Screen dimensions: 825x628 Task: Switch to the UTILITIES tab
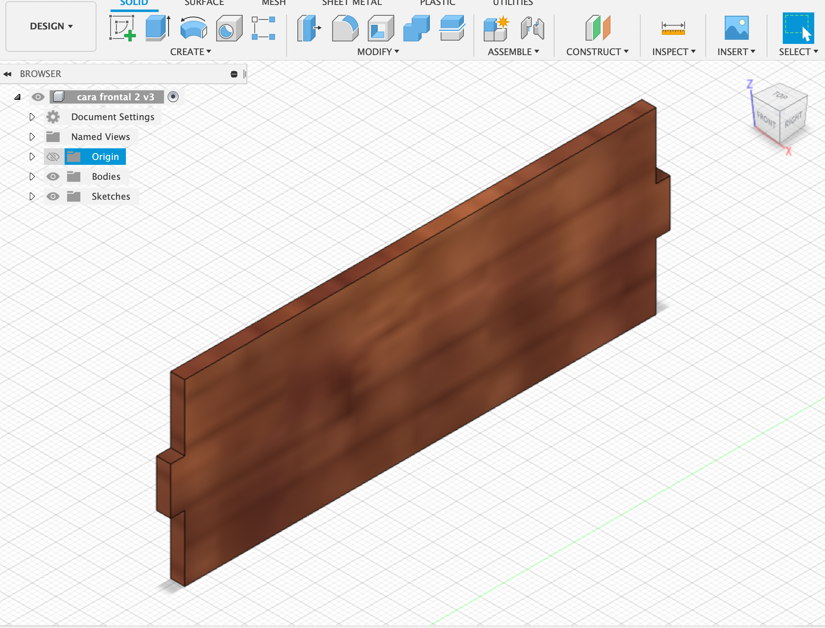pyautogui.click(x=513, y=3)
